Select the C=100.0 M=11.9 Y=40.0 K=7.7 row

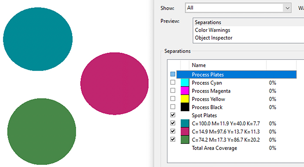(226, 124)
